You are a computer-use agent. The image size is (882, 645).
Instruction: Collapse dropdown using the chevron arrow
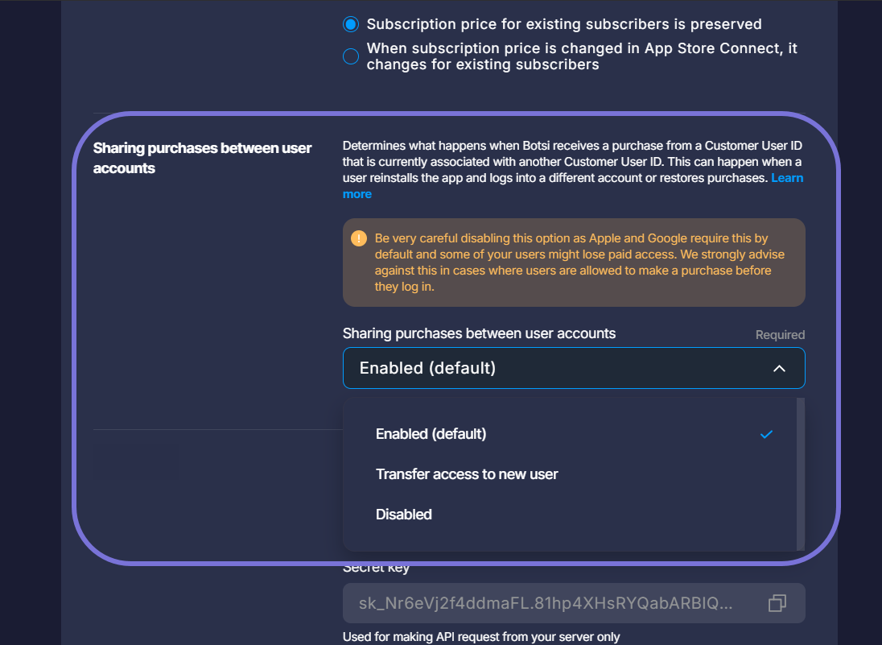pyautogui.click(x=779, y=368)
